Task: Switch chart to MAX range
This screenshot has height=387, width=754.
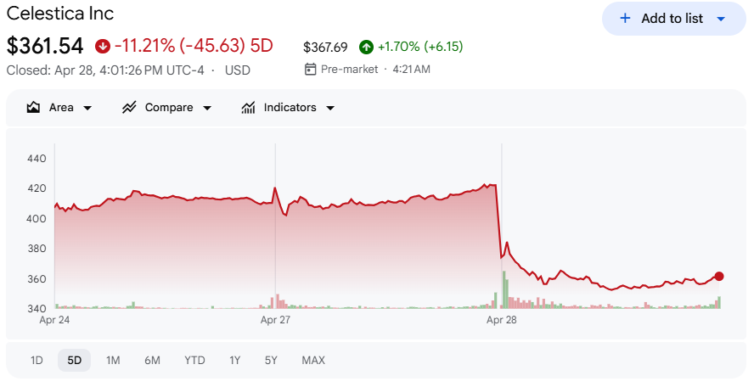Action: pos(313,360)
